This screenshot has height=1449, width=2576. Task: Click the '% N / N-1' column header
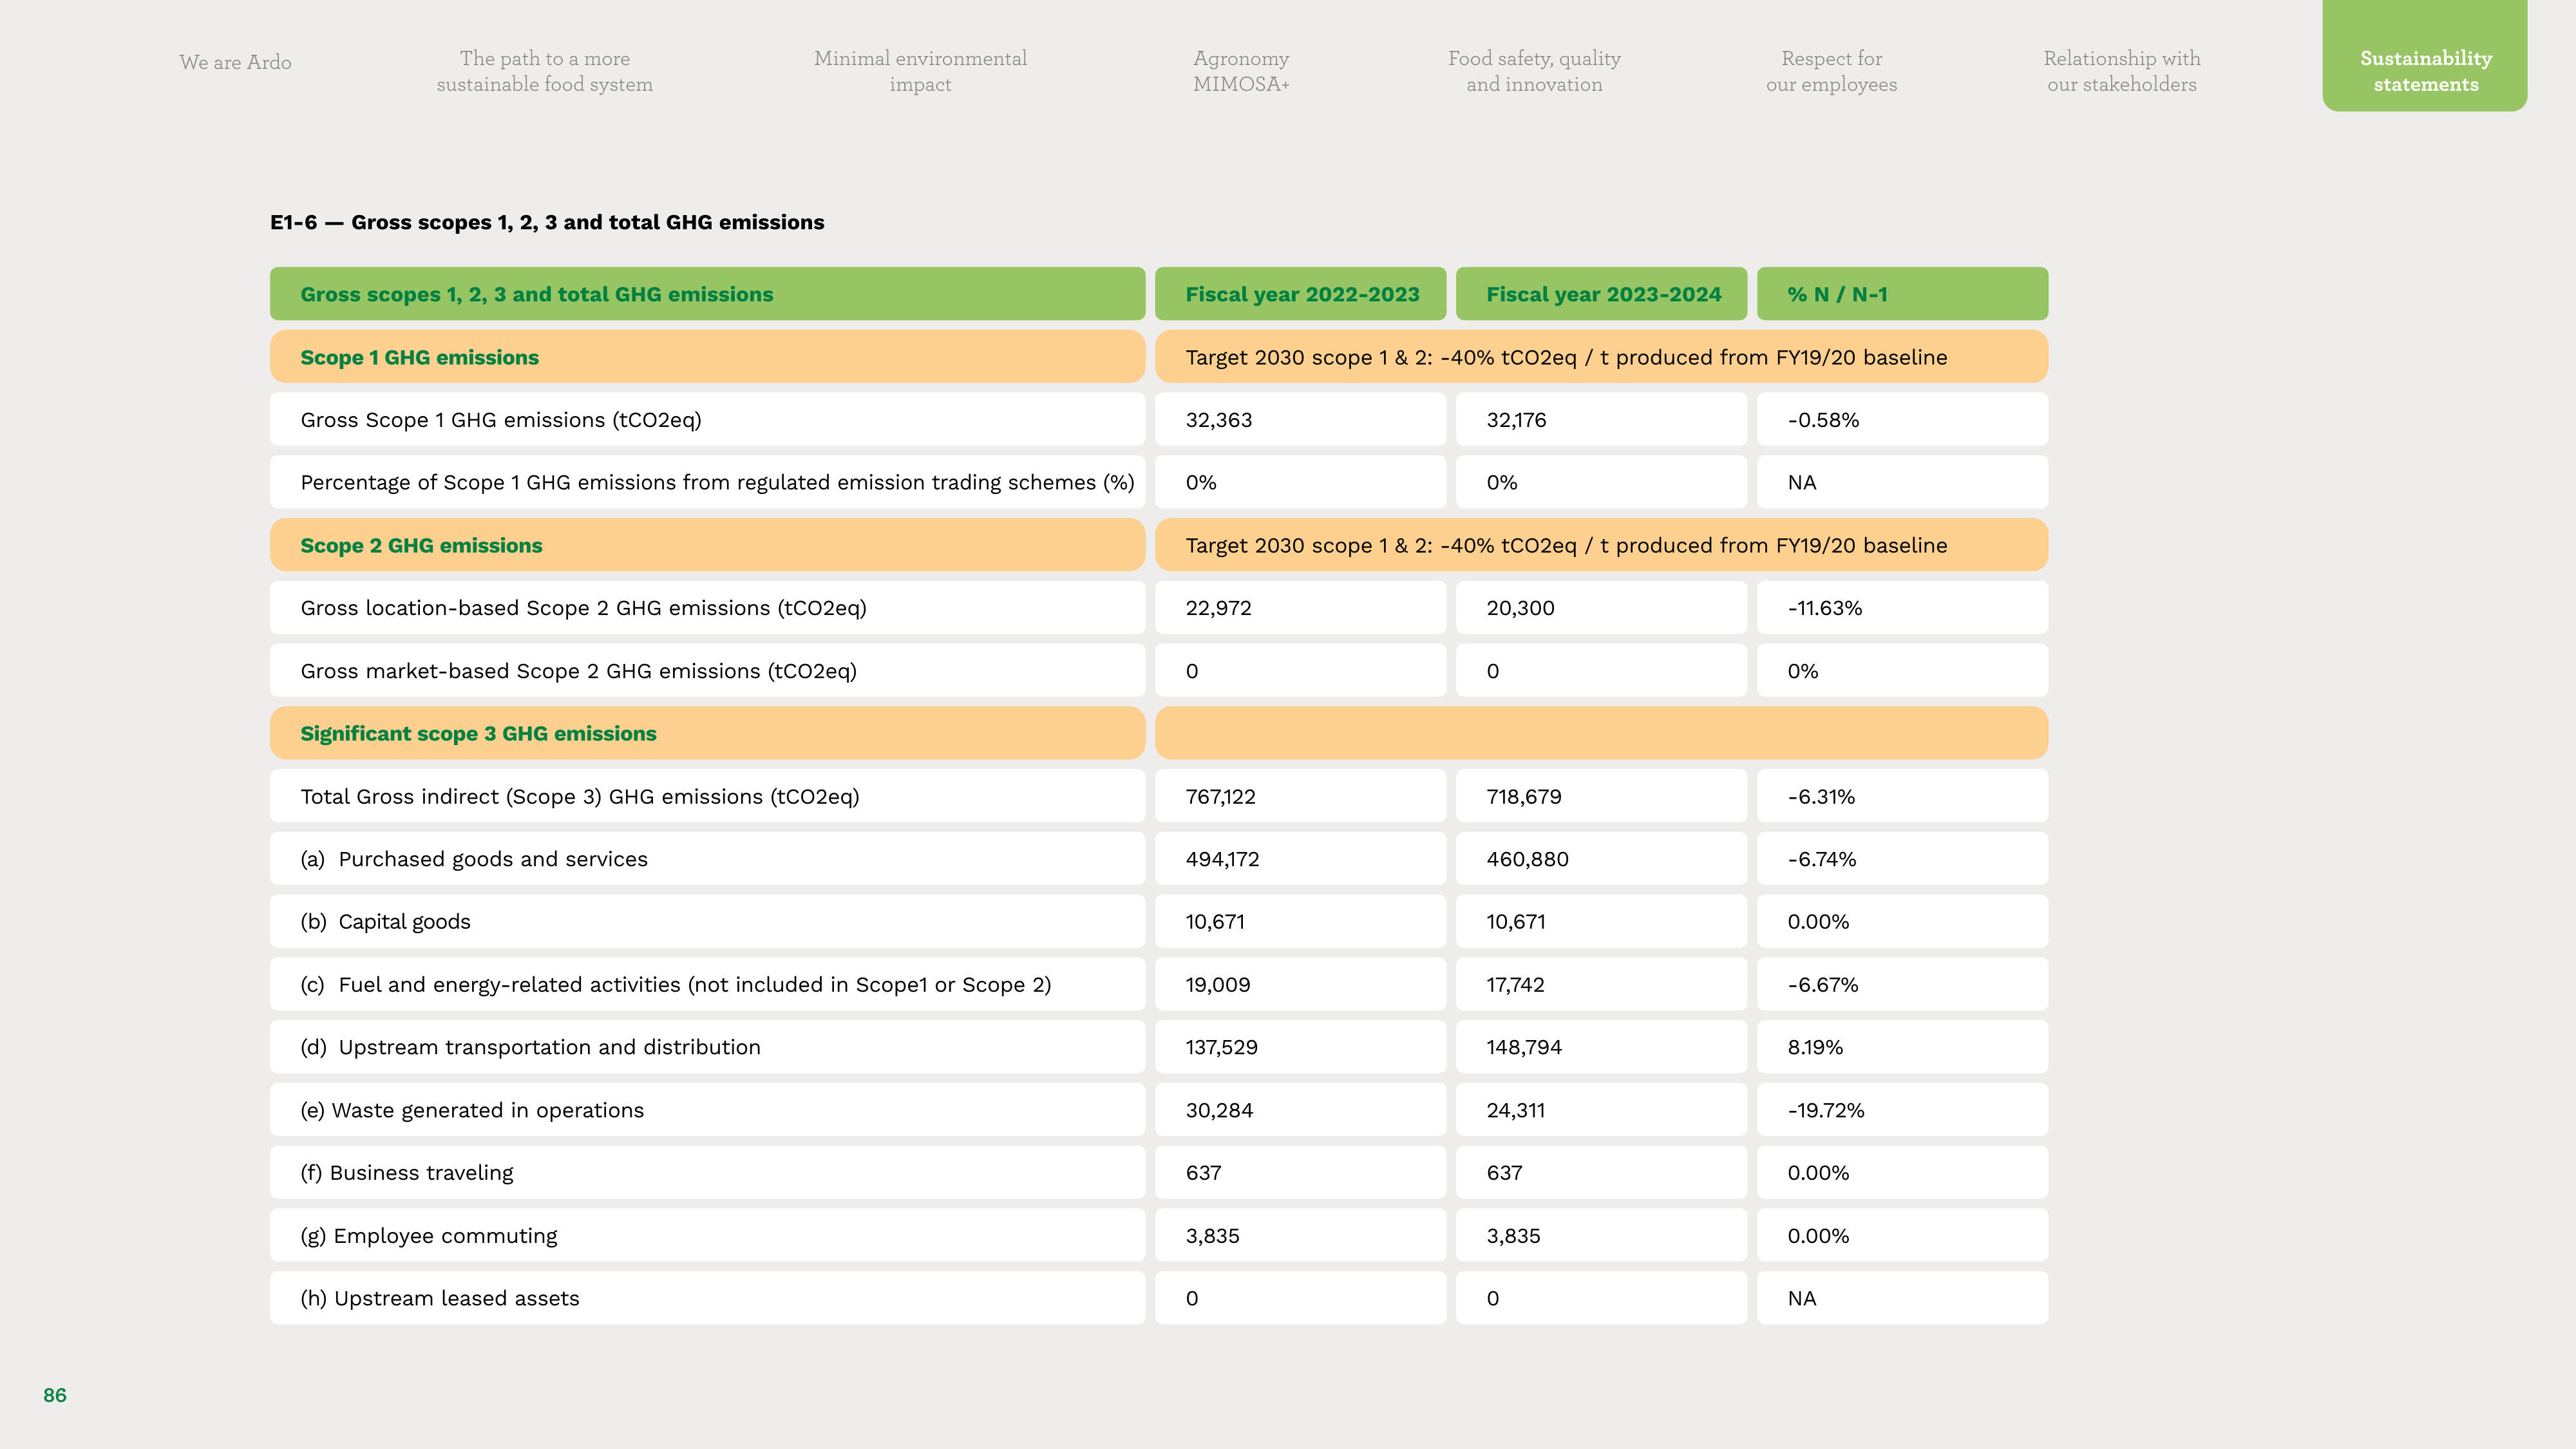pos(1902,294)
